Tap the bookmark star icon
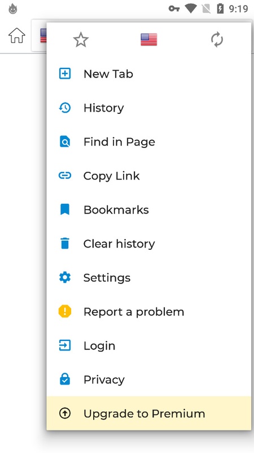This screenshot has width=254, height=453. 81,40
